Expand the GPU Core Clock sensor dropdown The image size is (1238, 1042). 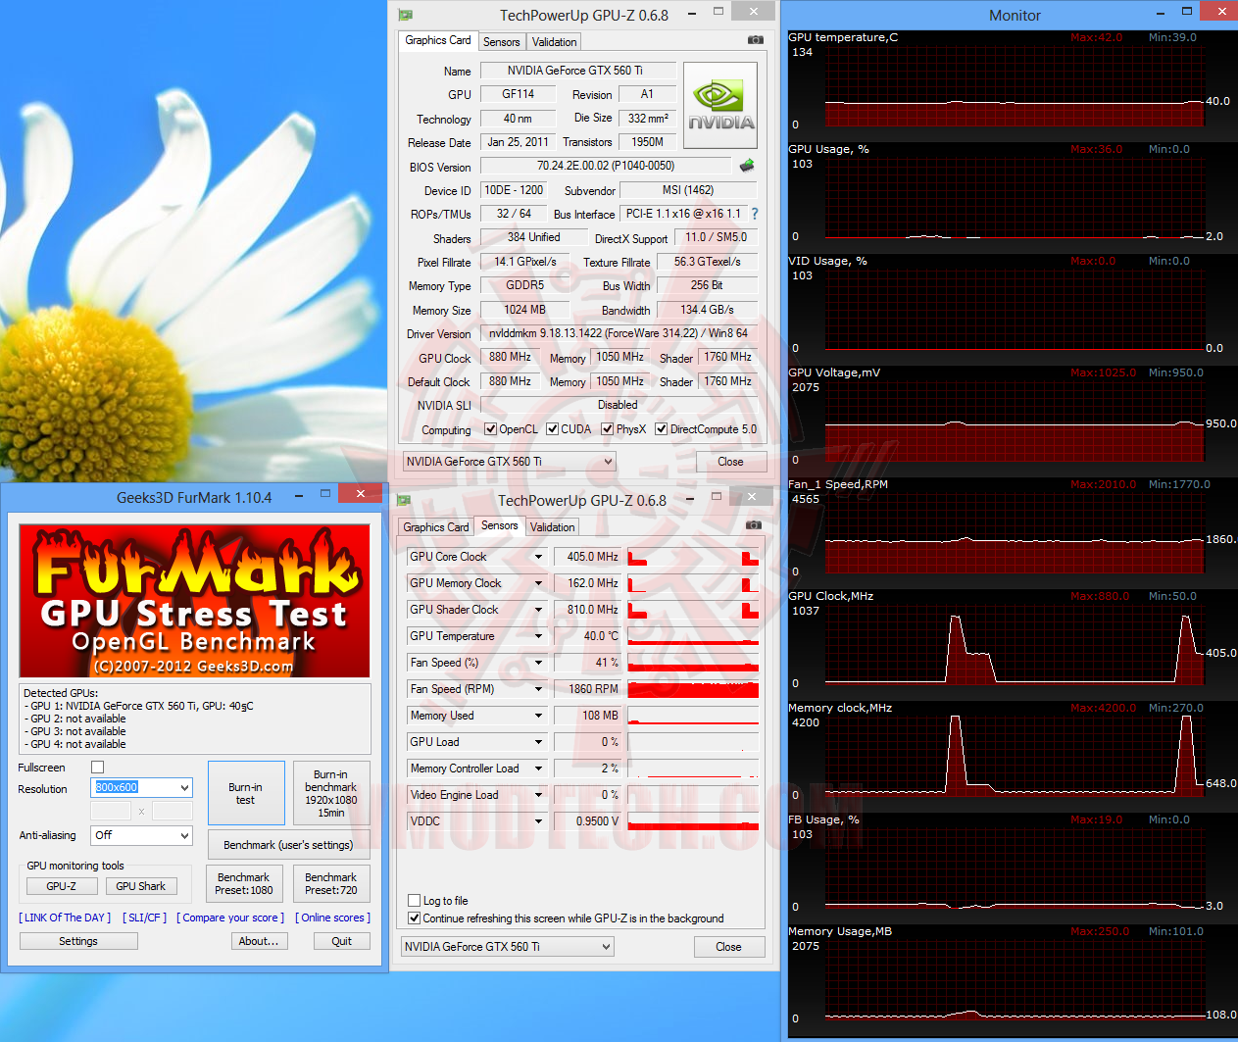pyautogui.click(x=538, y=557)
